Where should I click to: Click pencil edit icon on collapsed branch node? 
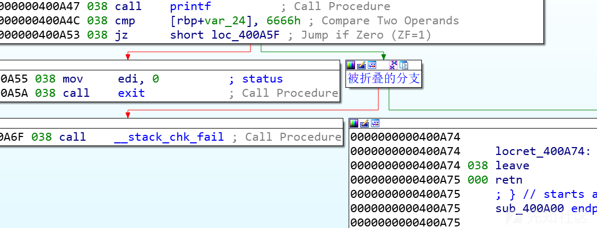click(x=361, y=65)
